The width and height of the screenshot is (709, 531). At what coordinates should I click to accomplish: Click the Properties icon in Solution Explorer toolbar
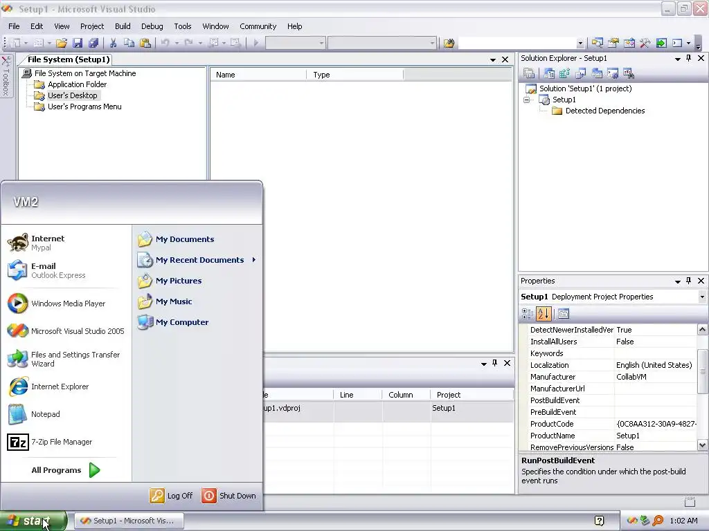click(x=529, y=73)
